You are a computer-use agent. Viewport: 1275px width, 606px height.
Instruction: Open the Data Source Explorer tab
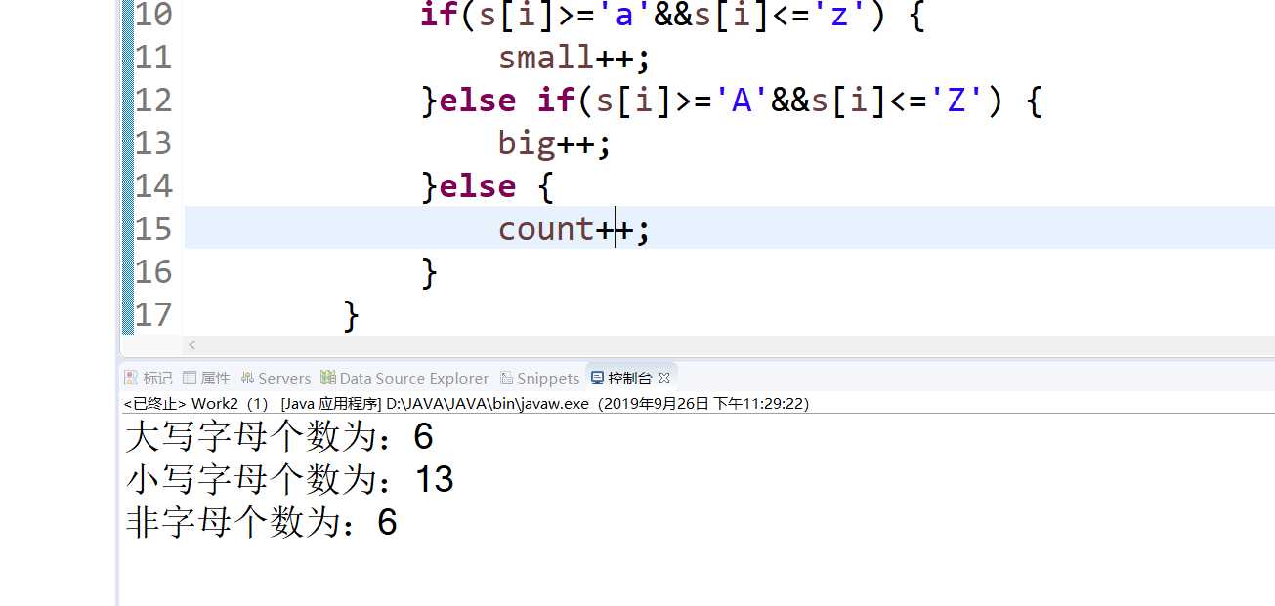(404, 378)
